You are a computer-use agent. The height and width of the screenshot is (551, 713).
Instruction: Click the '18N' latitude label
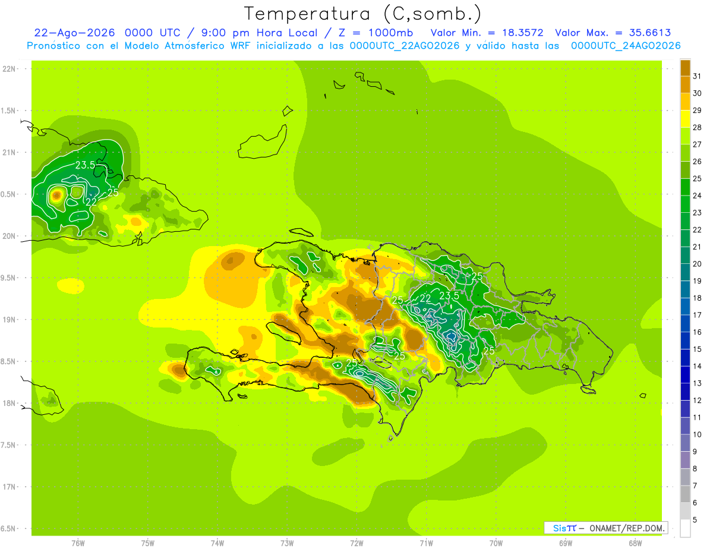pos(10,404)
